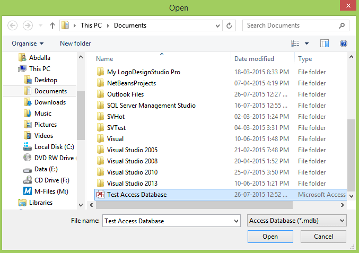The width and height of the screenshot is (359, 253).
Task: Select the SQL Server Management Studio folder
Action: pos(151,106)
